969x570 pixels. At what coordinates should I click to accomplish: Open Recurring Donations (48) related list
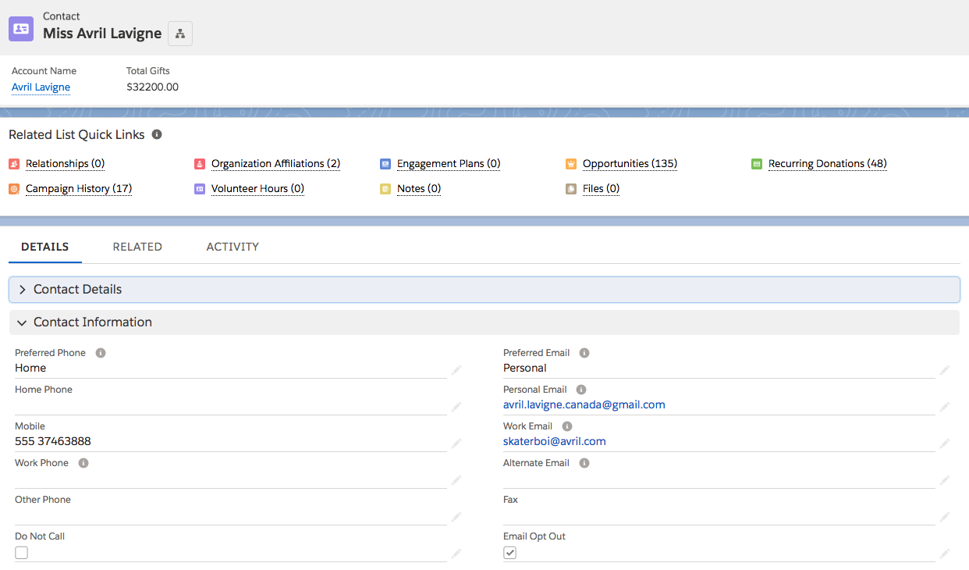[x=827, y=164]
